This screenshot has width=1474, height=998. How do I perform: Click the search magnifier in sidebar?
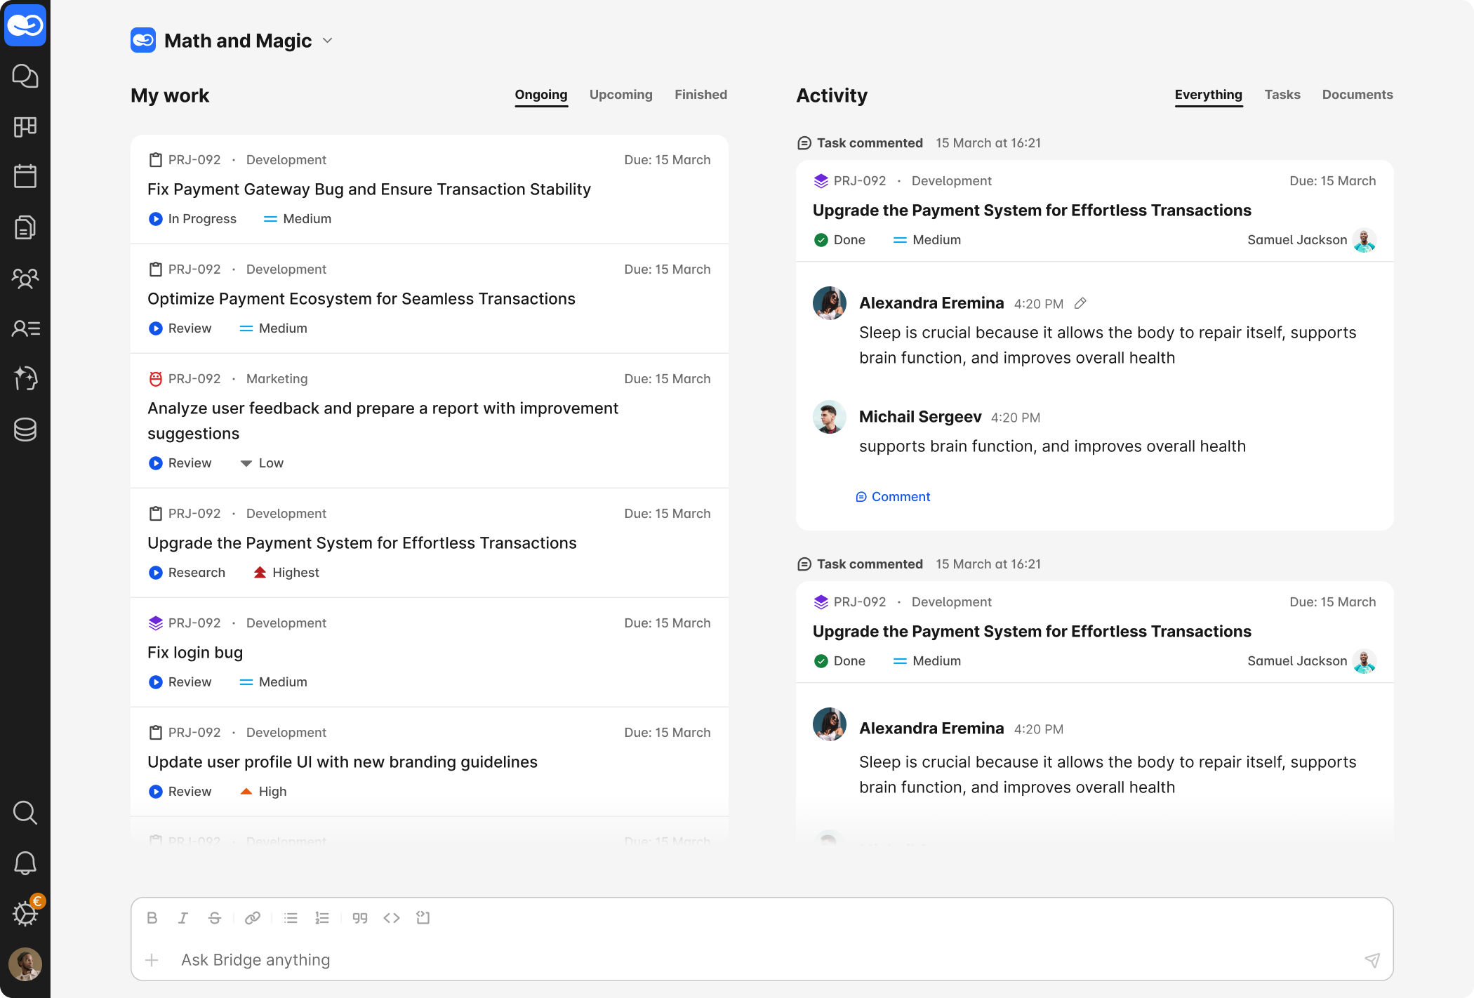[25, 812]
